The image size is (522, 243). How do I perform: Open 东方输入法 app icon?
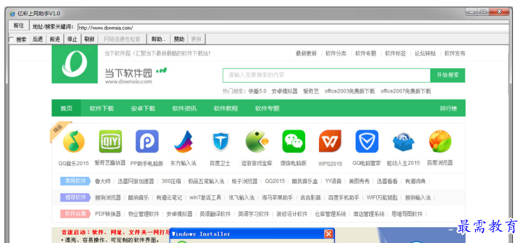point(183,141)
